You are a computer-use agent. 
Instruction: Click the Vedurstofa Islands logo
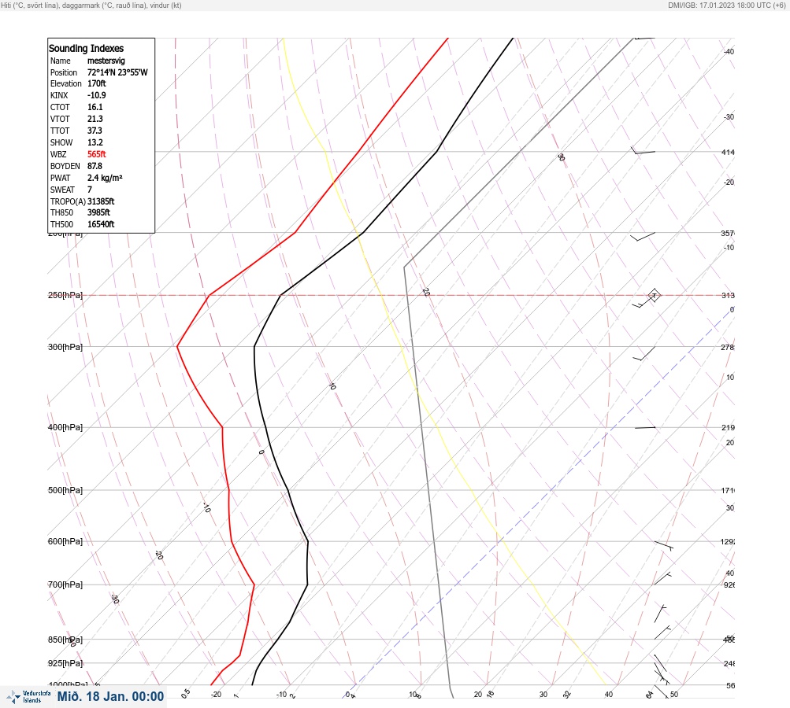(28, 697)
